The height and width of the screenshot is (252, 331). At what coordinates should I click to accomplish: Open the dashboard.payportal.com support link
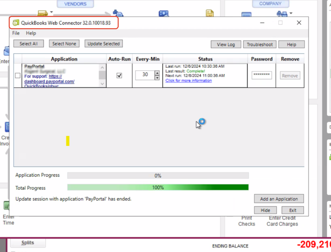point(49,82)
